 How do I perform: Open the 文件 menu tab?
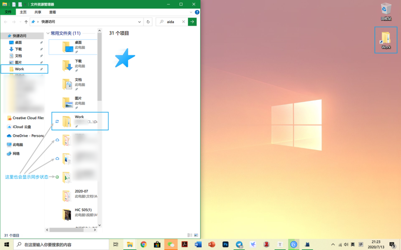click(x=8, y=12)
